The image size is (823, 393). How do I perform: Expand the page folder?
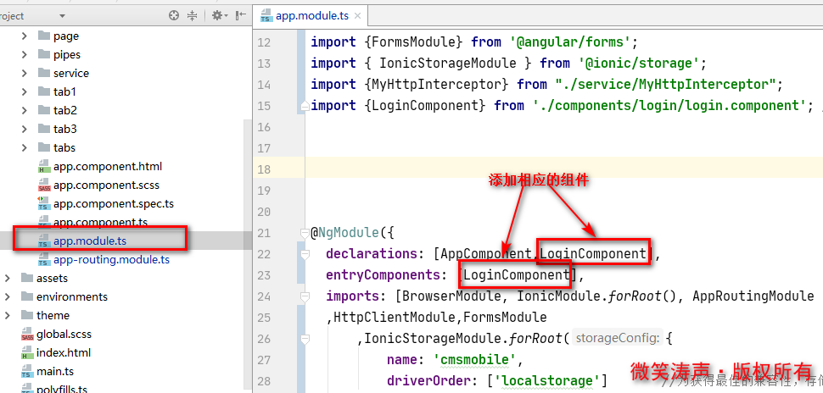pos(24,36)
